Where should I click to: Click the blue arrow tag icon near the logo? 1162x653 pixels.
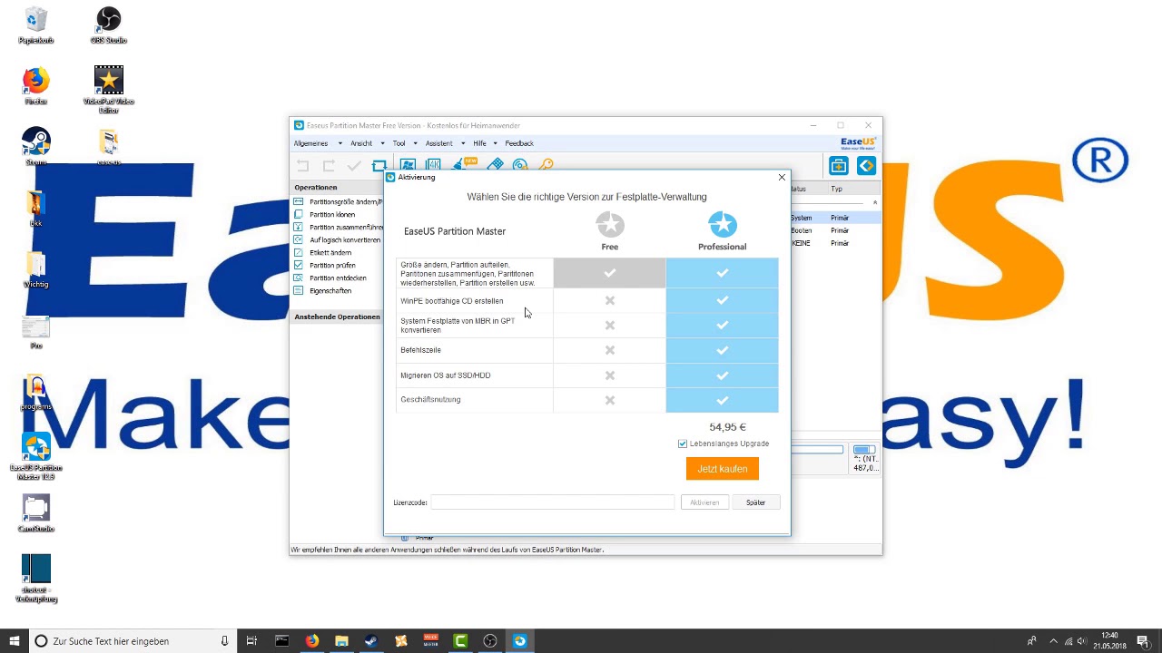pos(866,165)
